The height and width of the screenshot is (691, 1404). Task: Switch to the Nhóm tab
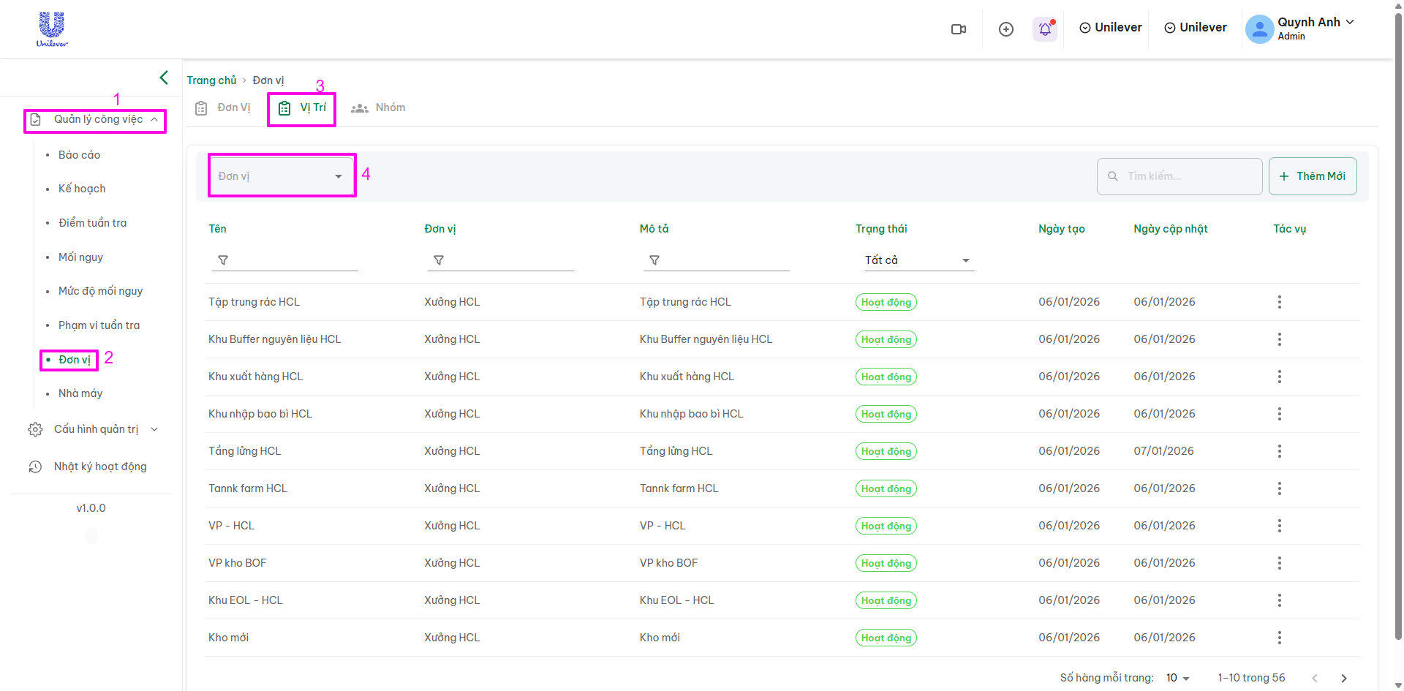[x=379, y=108]
